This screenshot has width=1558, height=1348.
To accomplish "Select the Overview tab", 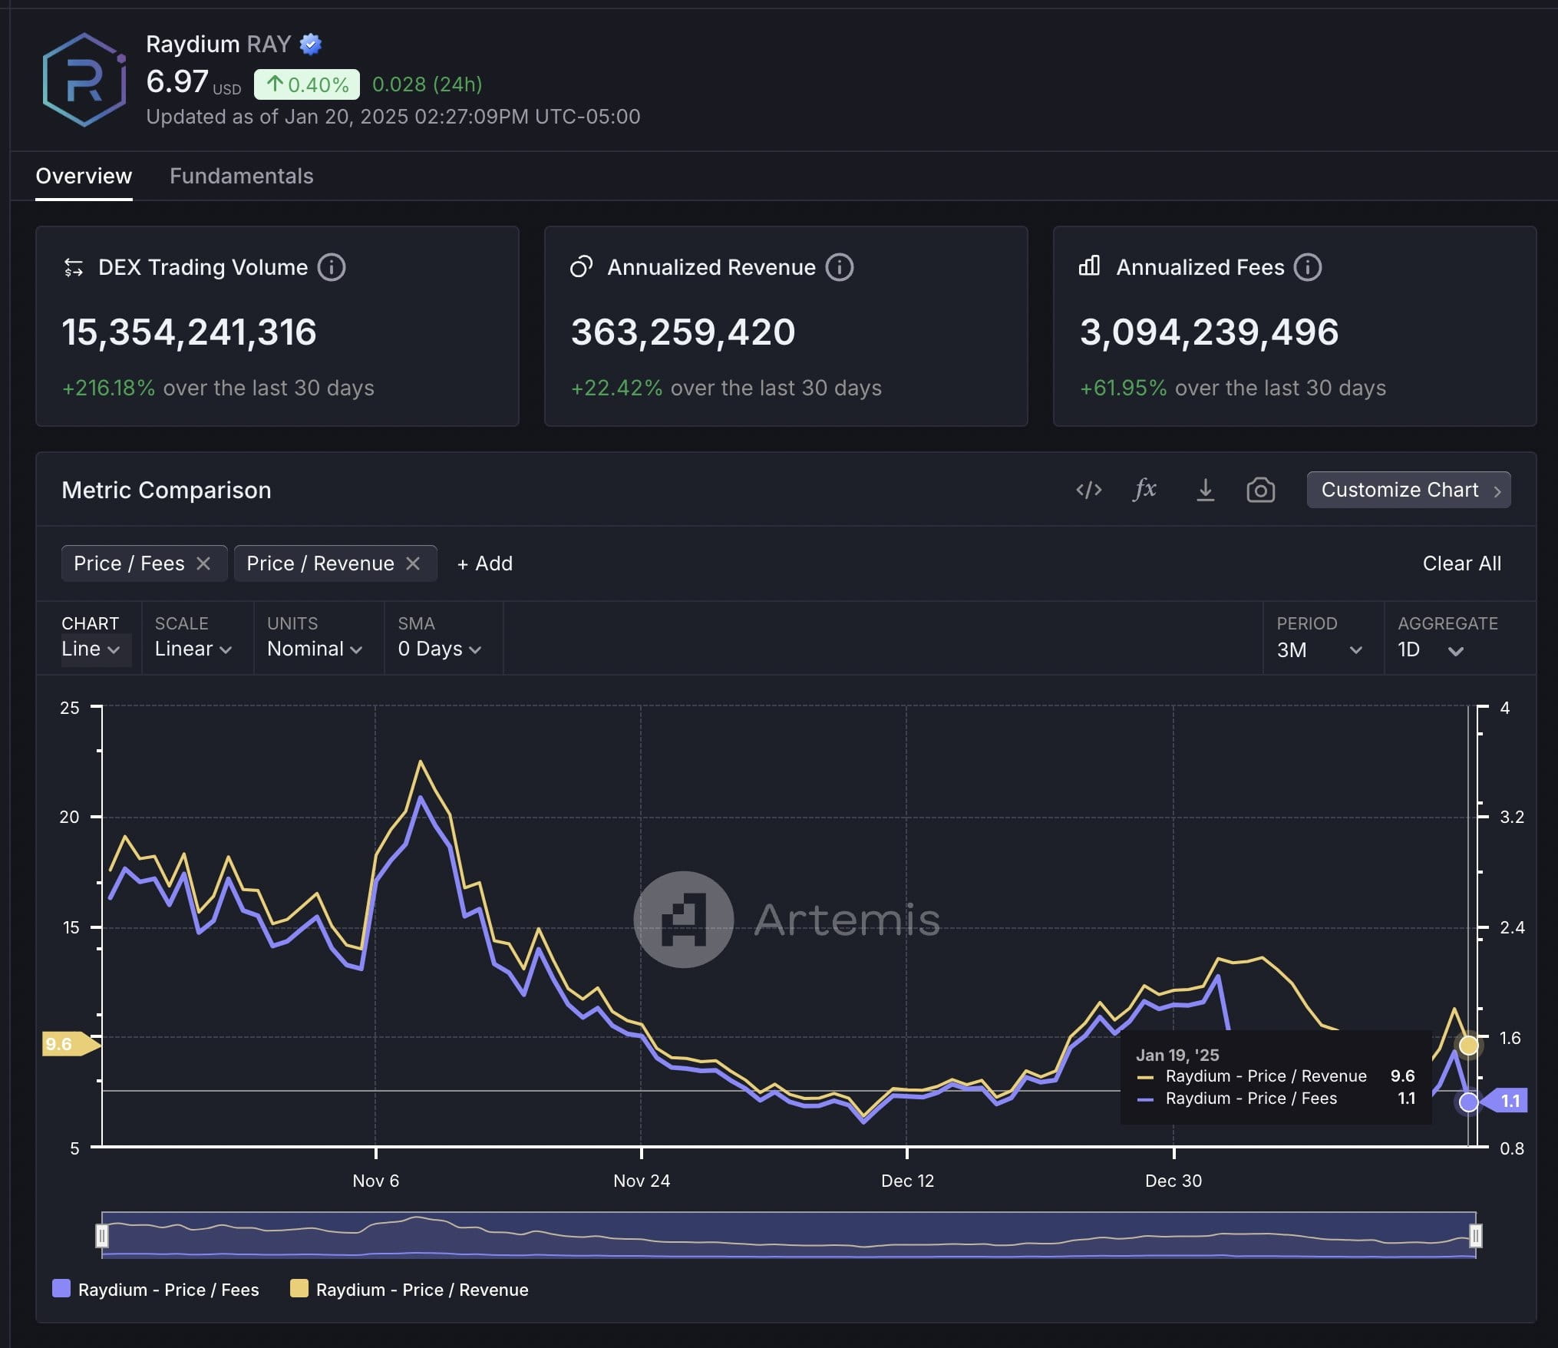I will click(84, 176).
